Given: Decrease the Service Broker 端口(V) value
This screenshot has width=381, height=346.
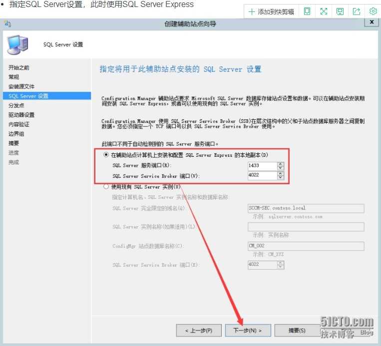Looking at the screenshot, I should pyautogui.click(x=281, y=177).
